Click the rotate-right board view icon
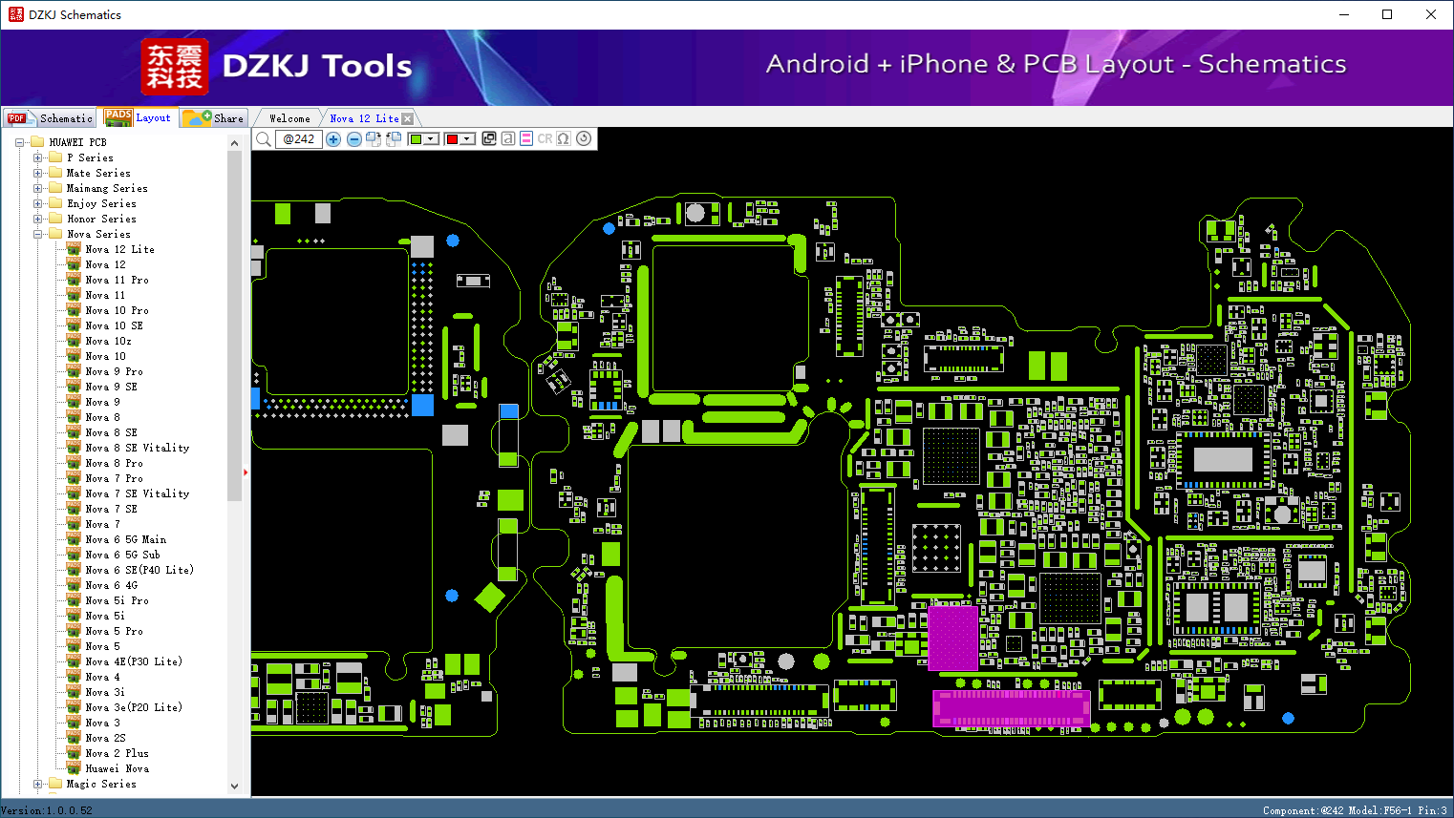 [x=374, y=139]
